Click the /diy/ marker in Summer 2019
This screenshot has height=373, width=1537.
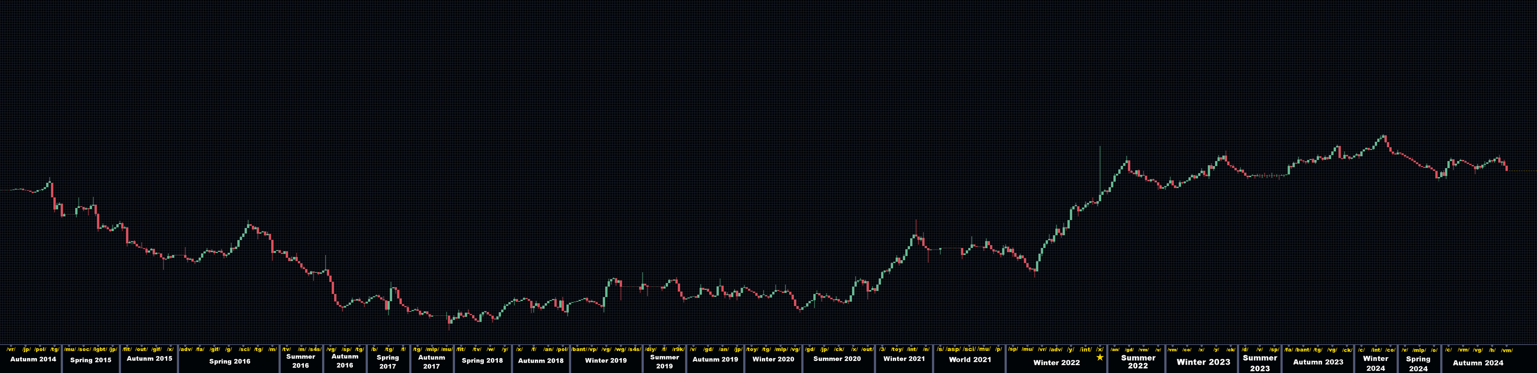point(651,349)
